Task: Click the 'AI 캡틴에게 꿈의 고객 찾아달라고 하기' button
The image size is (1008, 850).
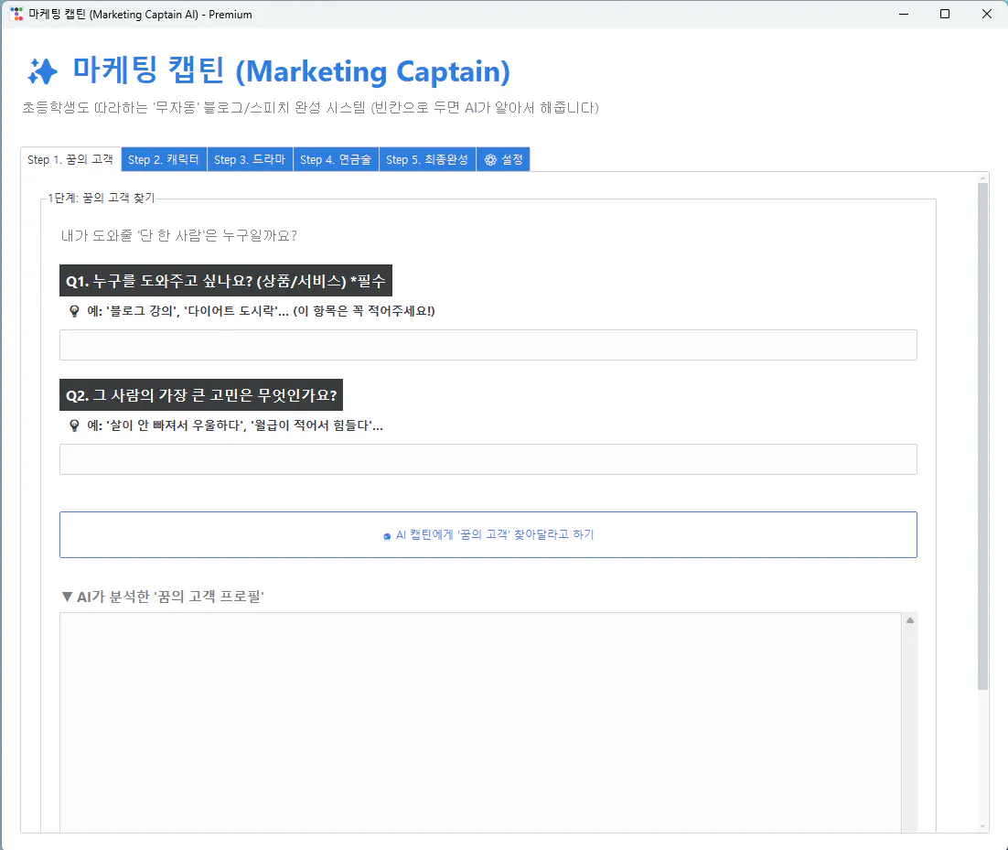Action: pyautogui.click(x=488, y=534)
